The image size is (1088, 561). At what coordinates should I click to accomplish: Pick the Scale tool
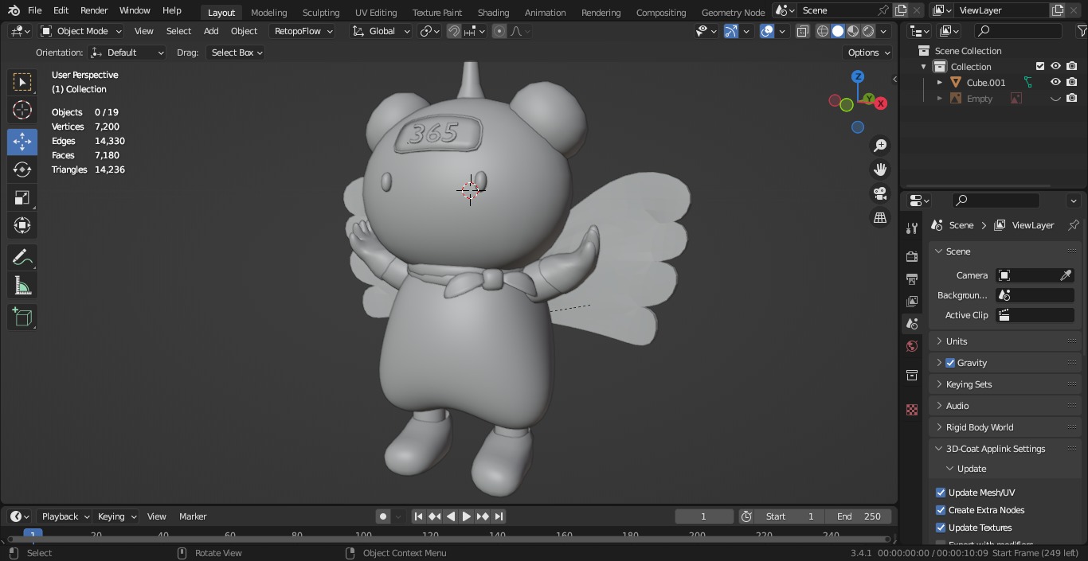[x=22, y=197]
